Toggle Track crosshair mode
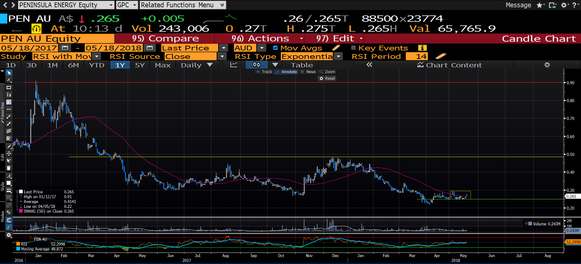The width and height of the screenshot is (581, 264). click(x=264, y=72)
